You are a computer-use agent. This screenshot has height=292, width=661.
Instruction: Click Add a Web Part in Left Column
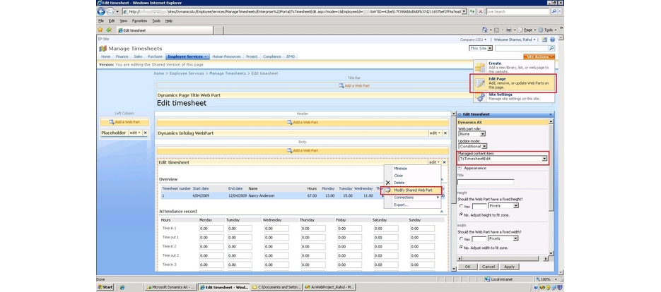click(x=125, y=122)
